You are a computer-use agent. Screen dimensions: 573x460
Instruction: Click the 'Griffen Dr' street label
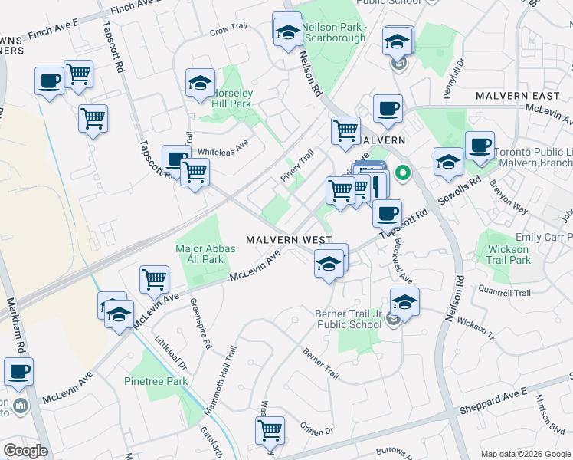(x=316, y=429)
